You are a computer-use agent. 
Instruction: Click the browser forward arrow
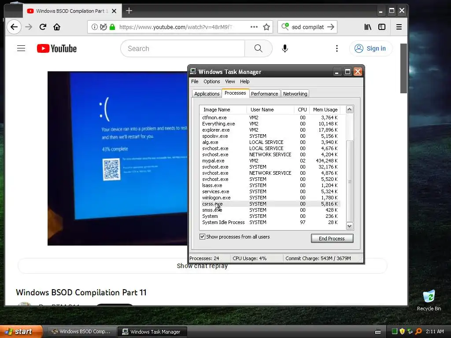click(29, 27)
